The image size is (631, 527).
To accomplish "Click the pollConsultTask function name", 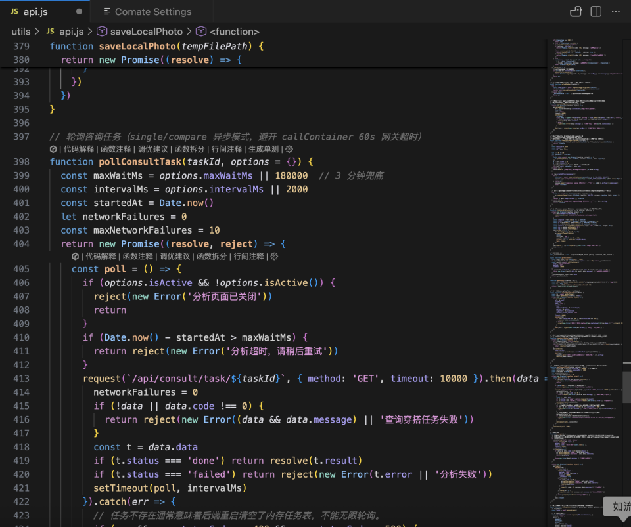I will tap(140, 162).
